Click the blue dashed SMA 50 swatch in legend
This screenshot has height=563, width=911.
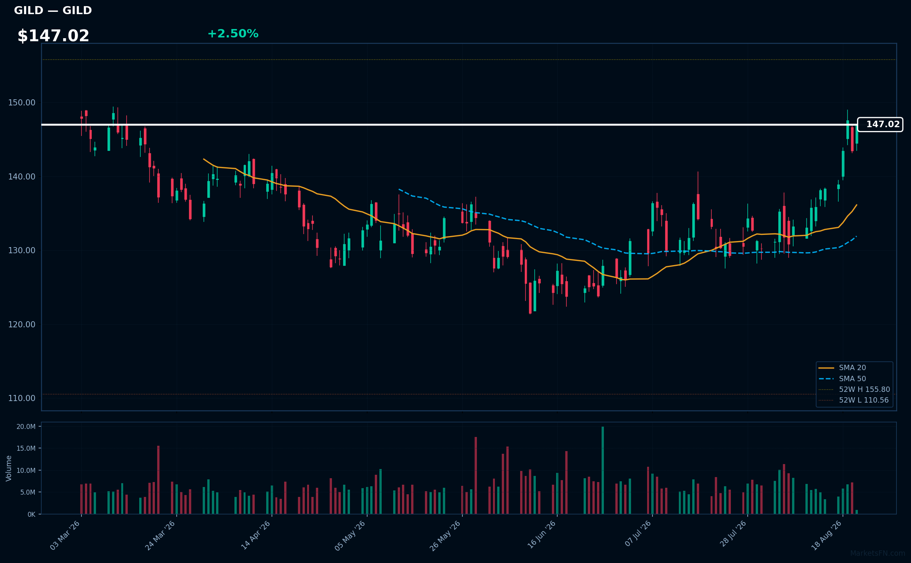coord(826,379)
